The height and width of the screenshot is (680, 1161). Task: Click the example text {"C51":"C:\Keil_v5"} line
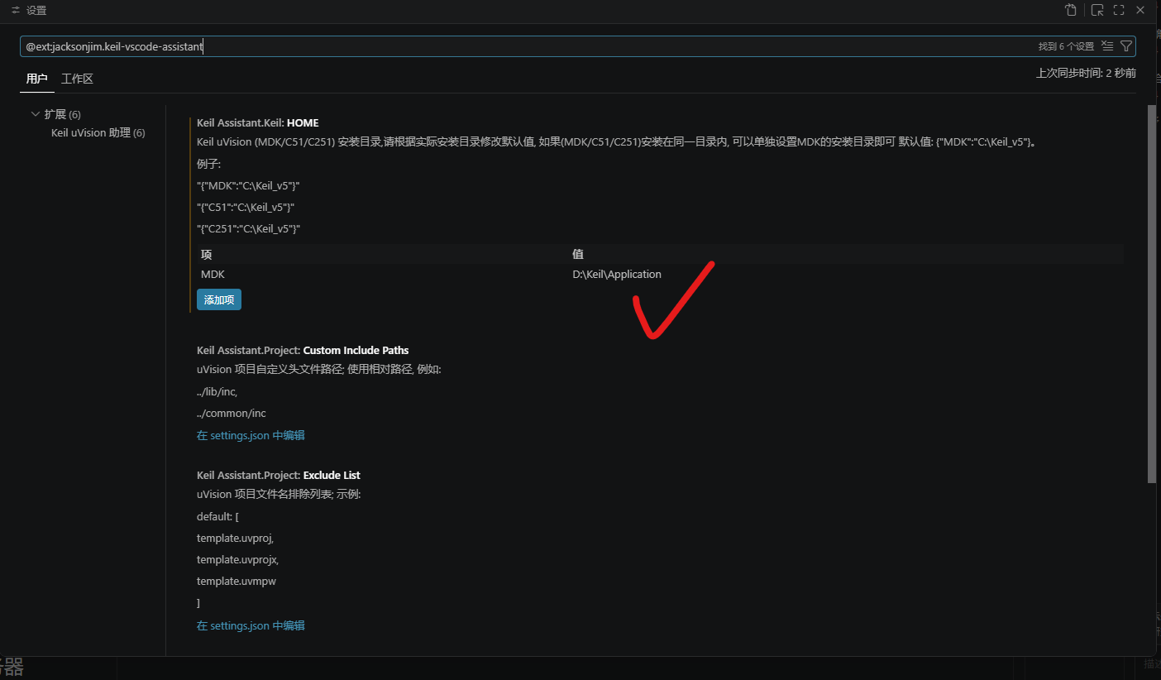246,207
